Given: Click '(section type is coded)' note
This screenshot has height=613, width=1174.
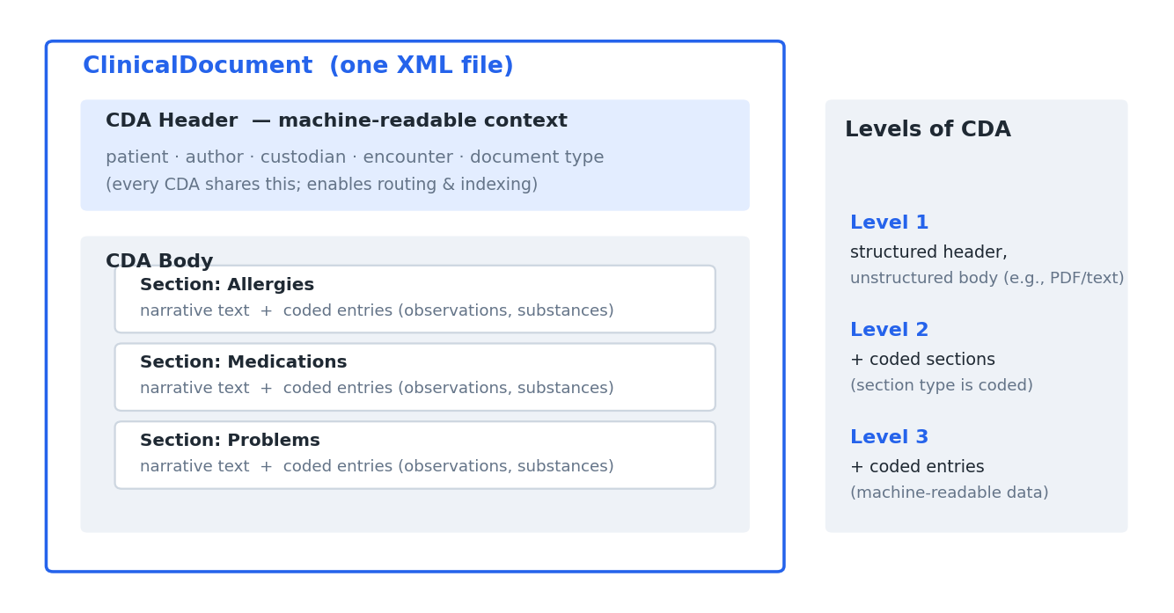Looking at the screenshot, I should coord(942,386).
